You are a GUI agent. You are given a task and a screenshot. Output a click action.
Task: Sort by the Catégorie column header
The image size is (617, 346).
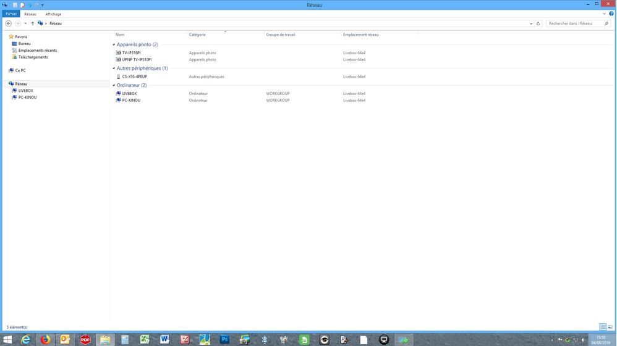(x=197, y=35)
